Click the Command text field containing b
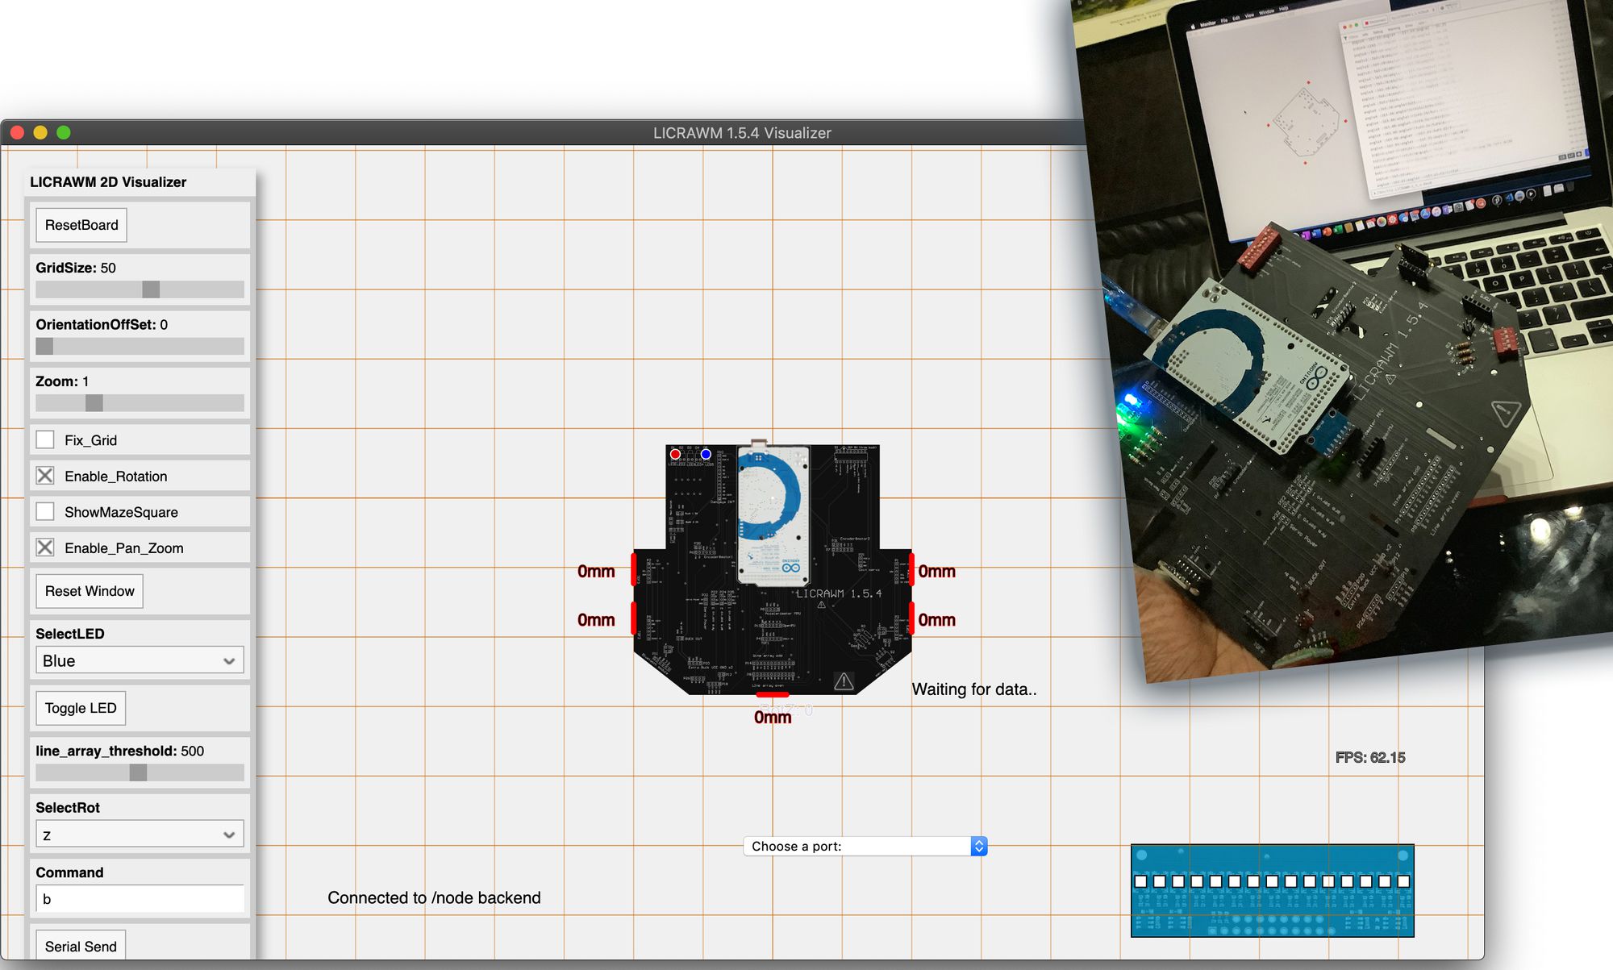1613x970 pixels. 139,898
